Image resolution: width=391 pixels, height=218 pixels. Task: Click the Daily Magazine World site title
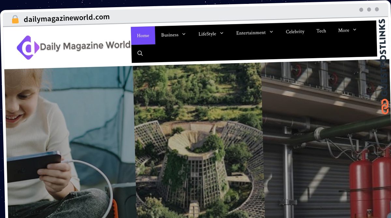(85, 46)
